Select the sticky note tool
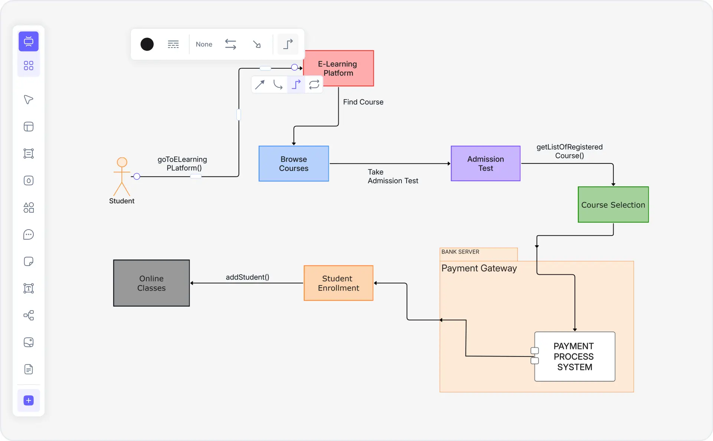713x441 pixels. [x=29, y=262]
